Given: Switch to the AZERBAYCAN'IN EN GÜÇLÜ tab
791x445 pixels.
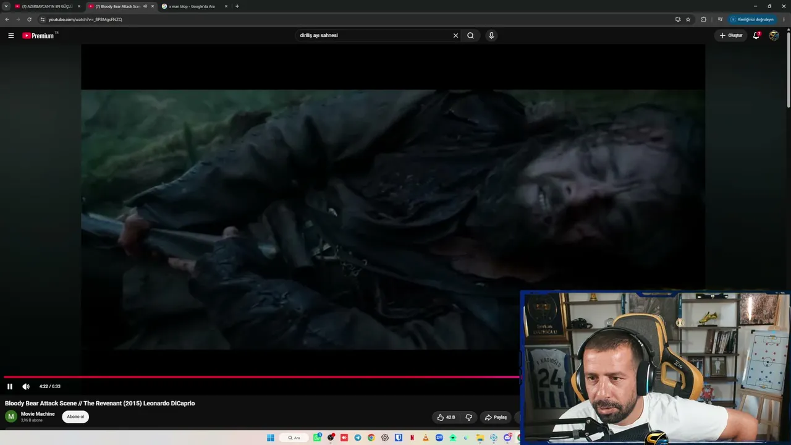Looking at the screenshot, I should (x=47, y=6).
